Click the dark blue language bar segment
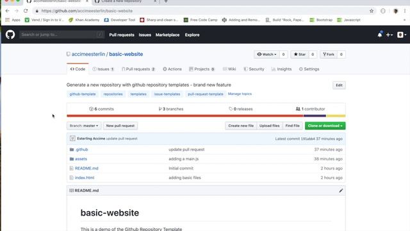Viewport: 410px width, 231px height. click(x=315, y=116)
